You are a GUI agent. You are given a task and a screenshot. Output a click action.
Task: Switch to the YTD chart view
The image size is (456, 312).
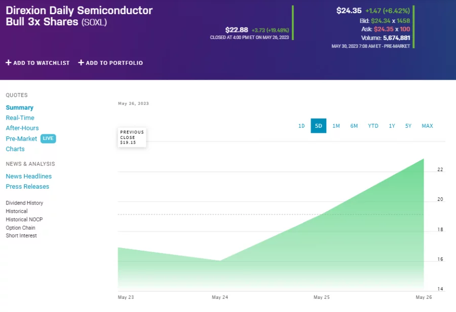[373, 125]
